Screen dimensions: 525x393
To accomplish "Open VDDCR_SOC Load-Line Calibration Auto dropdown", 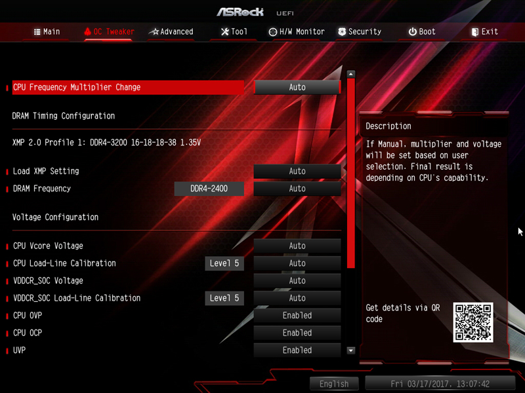I will coord(297,298).
